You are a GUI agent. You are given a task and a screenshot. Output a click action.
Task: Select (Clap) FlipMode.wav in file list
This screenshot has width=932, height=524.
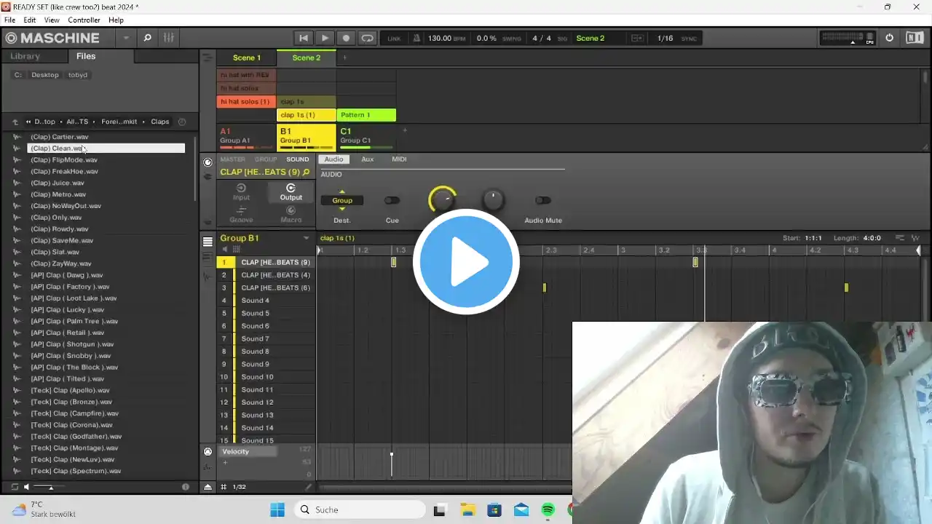point(64,160)
